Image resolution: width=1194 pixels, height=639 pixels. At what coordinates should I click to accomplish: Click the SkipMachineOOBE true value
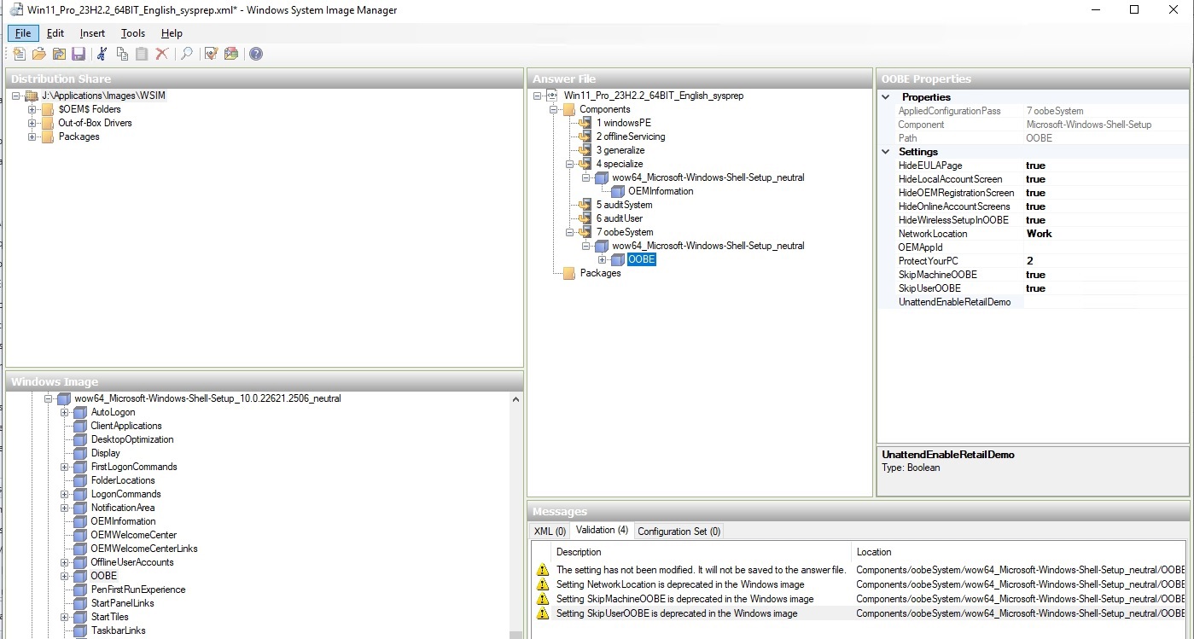(1105, 275)
